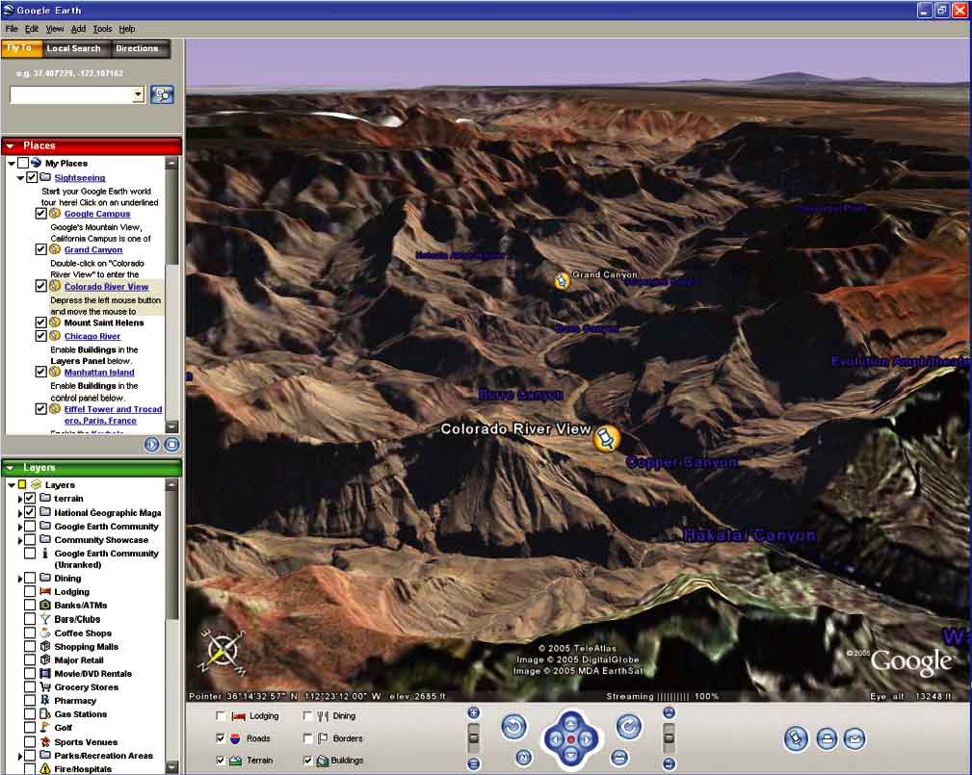
Task: Click the Colorado River View placemark pin on the map
Action: click(x=606, y=438)
